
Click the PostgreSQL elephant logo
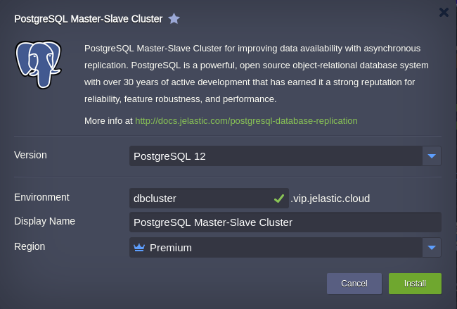38,65
